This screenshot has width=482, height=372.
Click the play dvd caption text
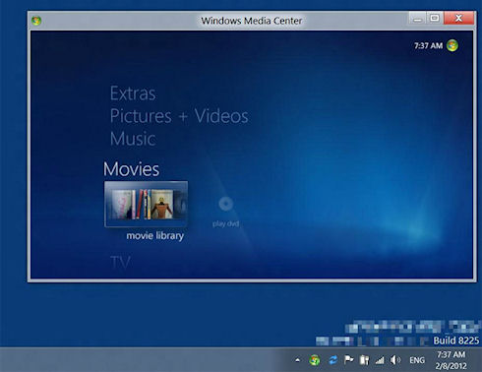click(x=225, y=224)
